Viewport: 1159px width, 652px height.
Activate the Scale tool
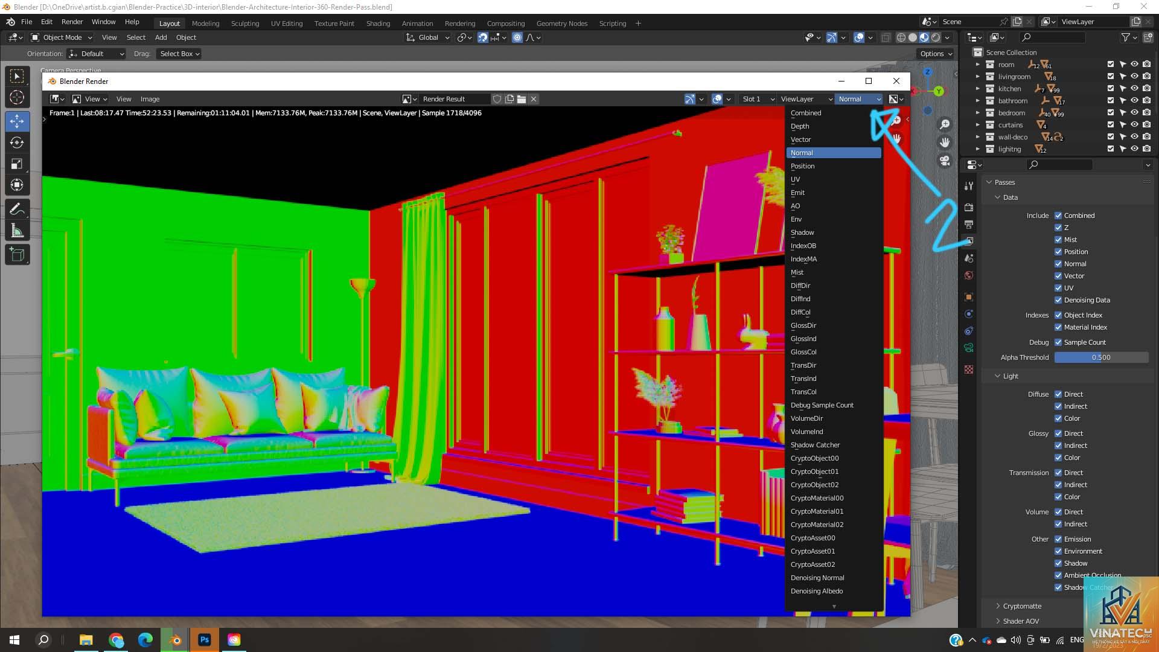[x=17, y=164]
